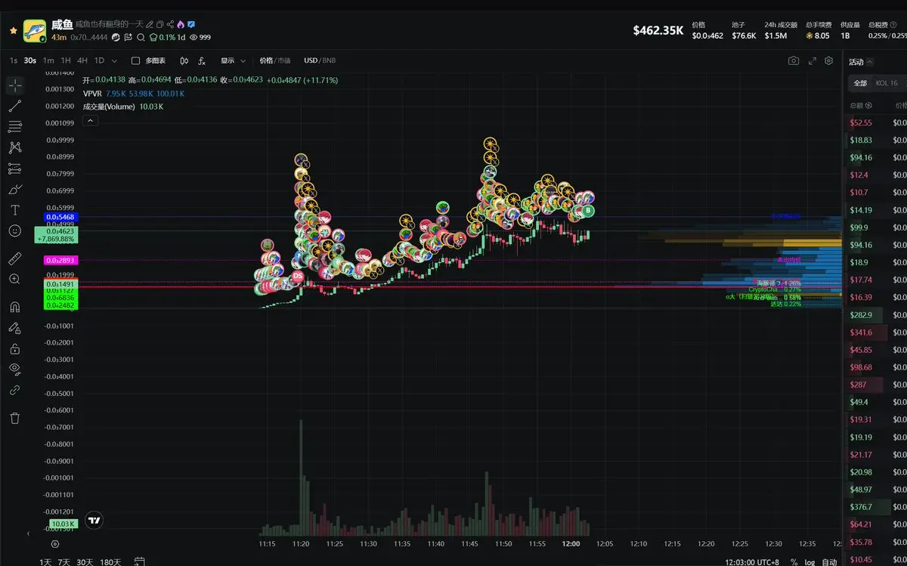This screenshot has width=907, height=566.
Task: Select the pattern drawing tool
Action: [x=15, y=148]
